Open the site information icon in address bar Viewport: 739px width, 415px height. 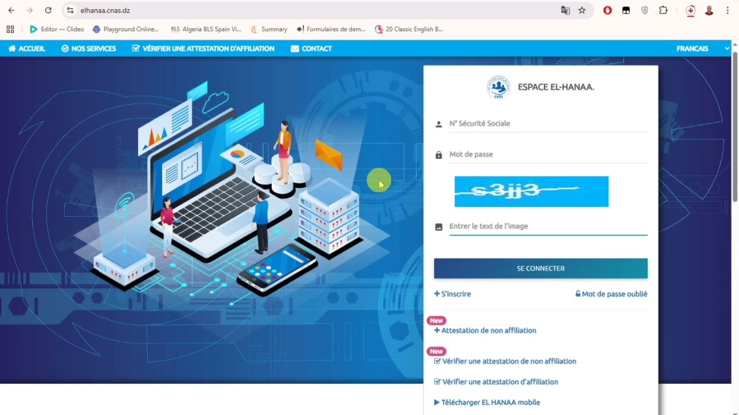(x=70, y=10)
